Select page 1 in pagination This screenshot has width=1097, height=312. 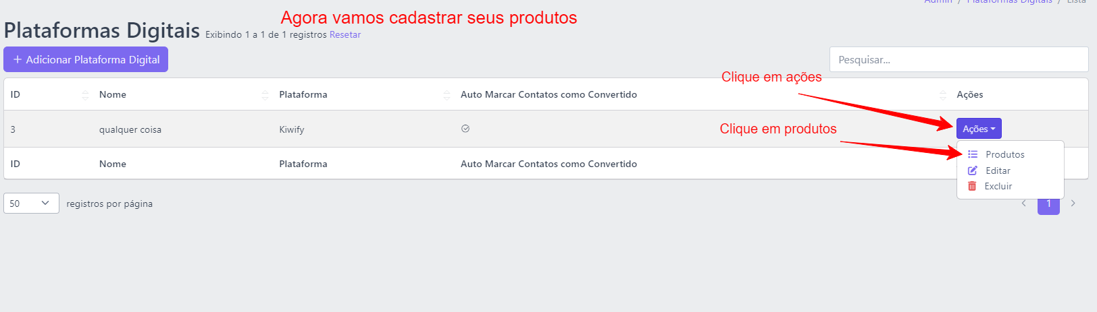coord(1048,204)
